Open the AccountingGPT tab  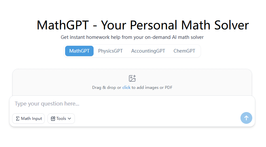pos(148,51)
